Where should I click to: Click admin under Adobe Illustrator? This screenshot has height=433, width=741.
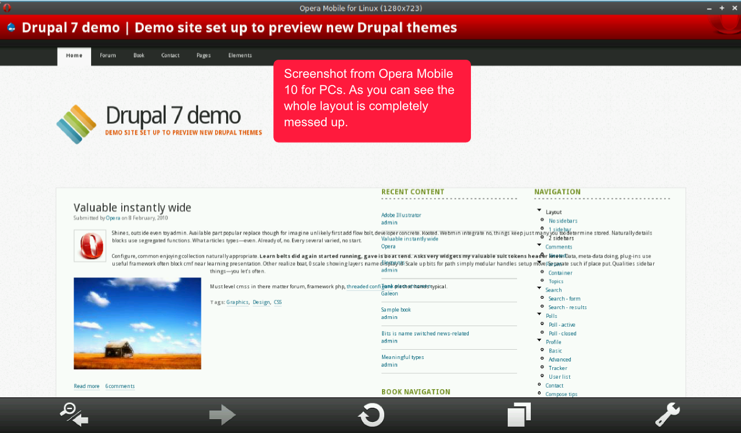389,223
